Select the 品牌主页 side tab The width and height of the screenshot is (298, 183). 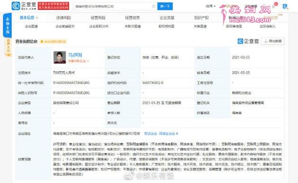(x=8, y=47)
